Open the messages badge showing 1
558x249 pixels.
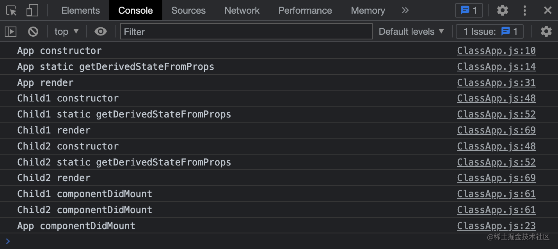(469, 11)
